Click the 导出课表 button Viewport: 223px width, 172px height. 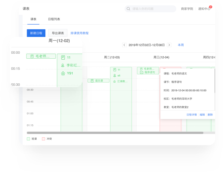58,33
